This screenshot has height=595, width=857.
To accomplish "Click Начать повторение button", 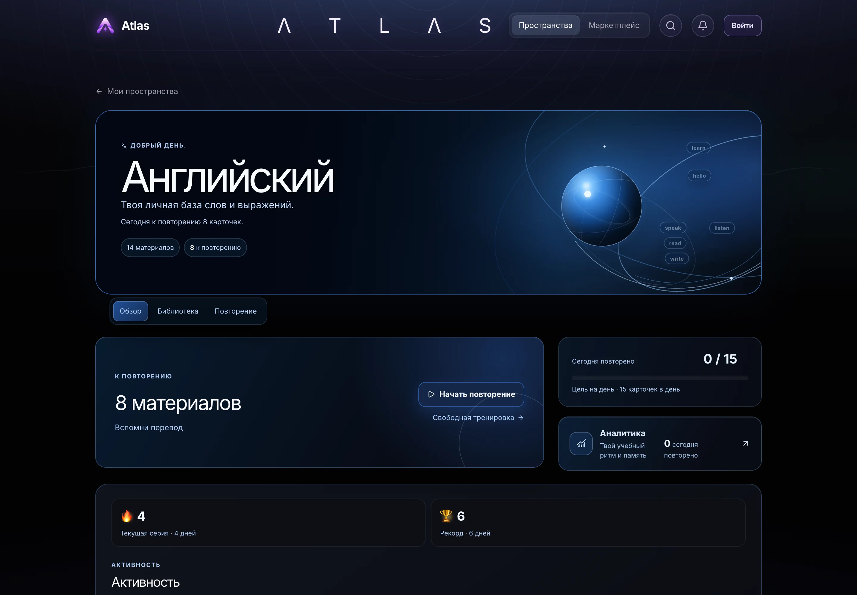I will pos(471,394).
